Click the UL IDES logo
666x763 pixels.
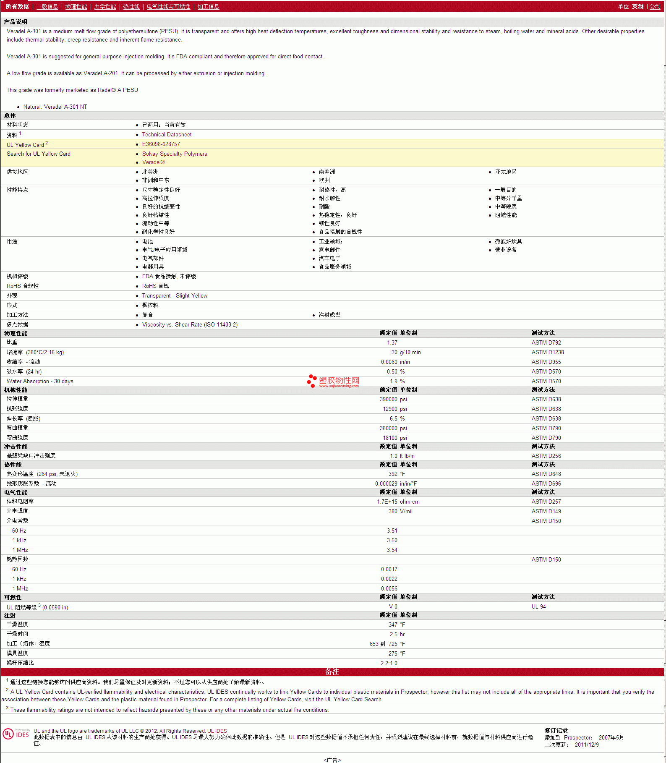point(16,734)
